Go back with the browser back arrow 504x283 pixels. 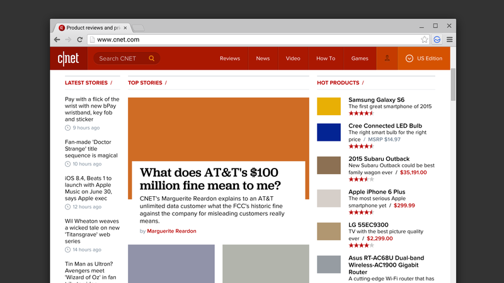tap(57, 40)
